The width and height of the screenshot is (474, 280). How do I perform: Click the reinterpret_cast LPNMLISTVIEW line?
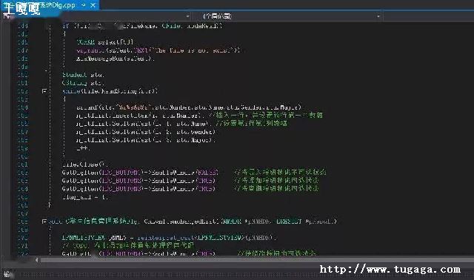pyautogui.click(x=169, y=238)
